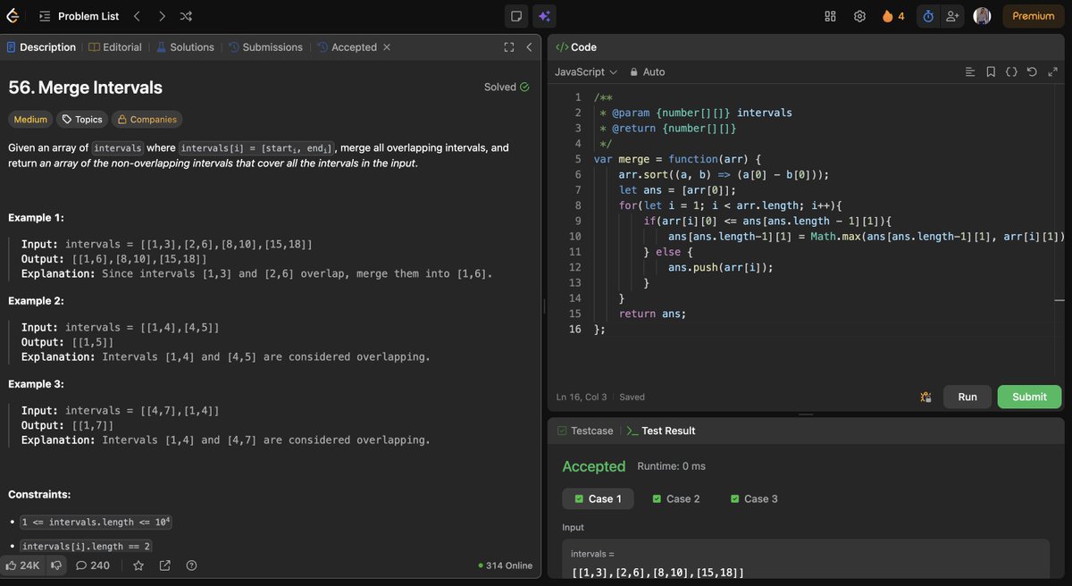The width and height of the screenshot is (1072, 586).
Task: Close the Accepted tab
Action: coord(387,47)
